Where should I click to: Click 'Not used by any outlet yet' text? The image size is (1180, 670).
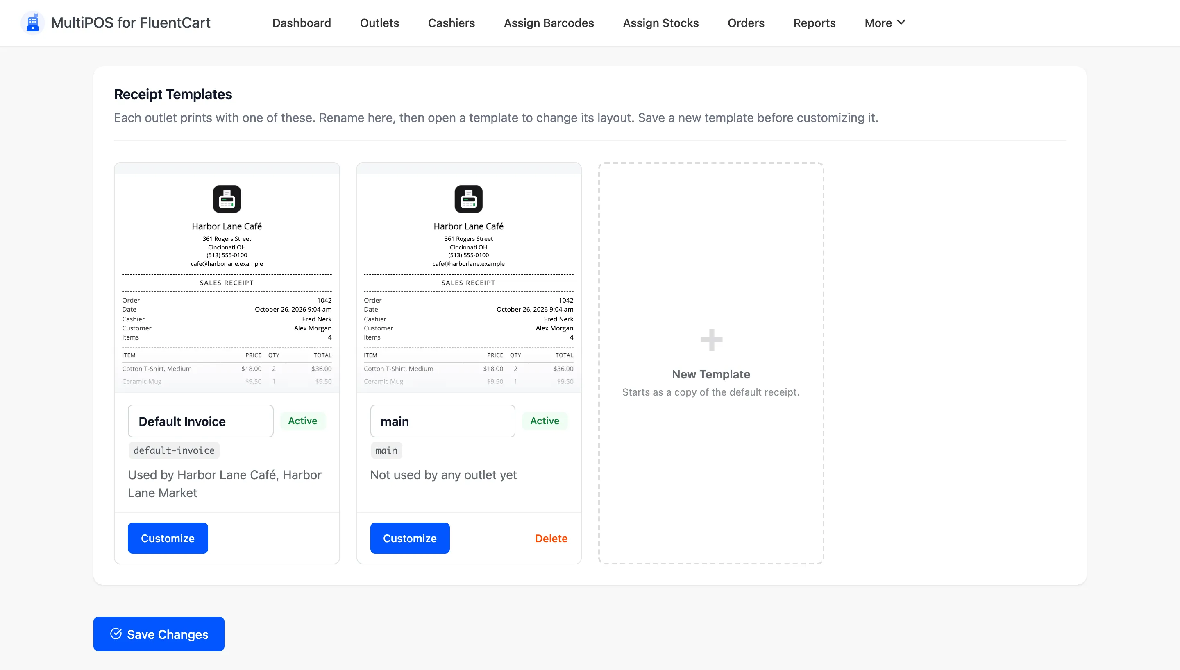point(443,474)
